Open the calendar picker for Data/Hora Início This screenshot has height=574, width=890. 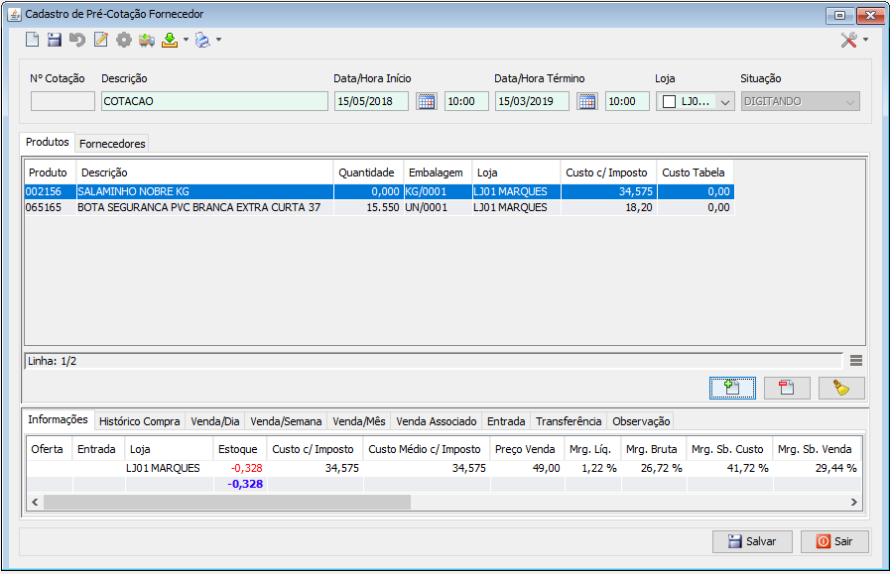coord(427,101)
